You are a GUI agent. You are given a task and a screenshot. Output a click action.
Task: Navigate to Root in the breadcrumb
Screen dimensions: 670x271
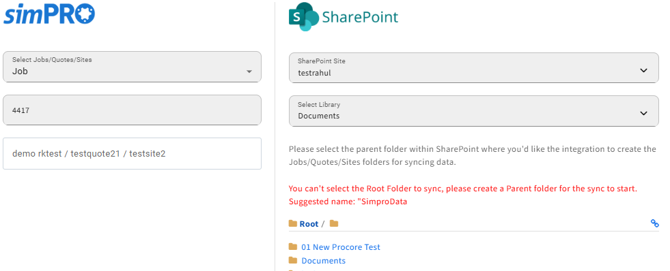click(309, 224)
